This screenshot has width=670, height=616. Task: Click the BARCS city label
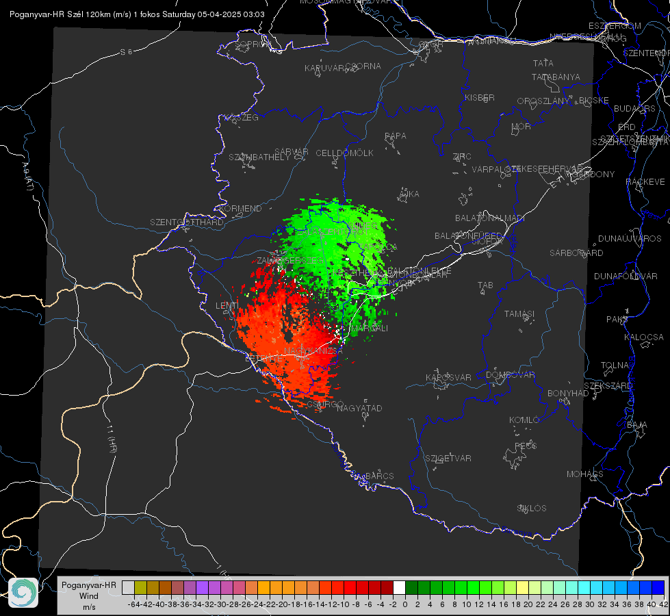tap(379, 476)
